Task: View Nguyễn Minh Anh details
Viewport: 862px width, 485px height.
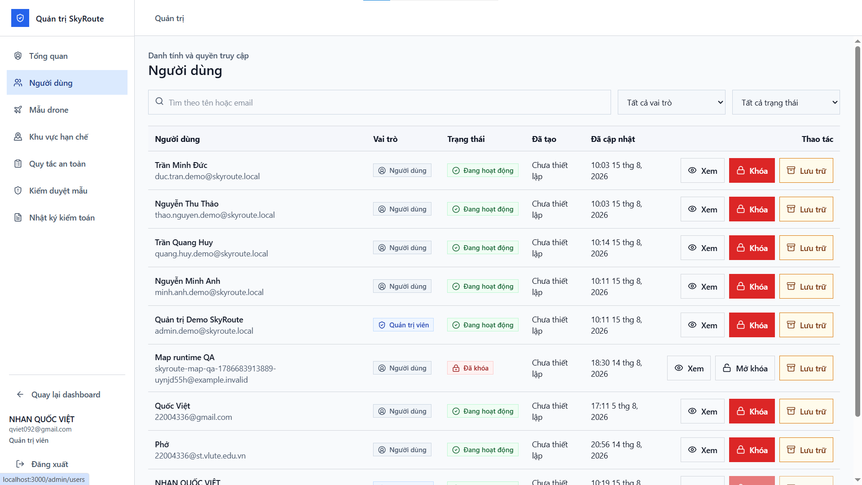Action: click(702, 287)
